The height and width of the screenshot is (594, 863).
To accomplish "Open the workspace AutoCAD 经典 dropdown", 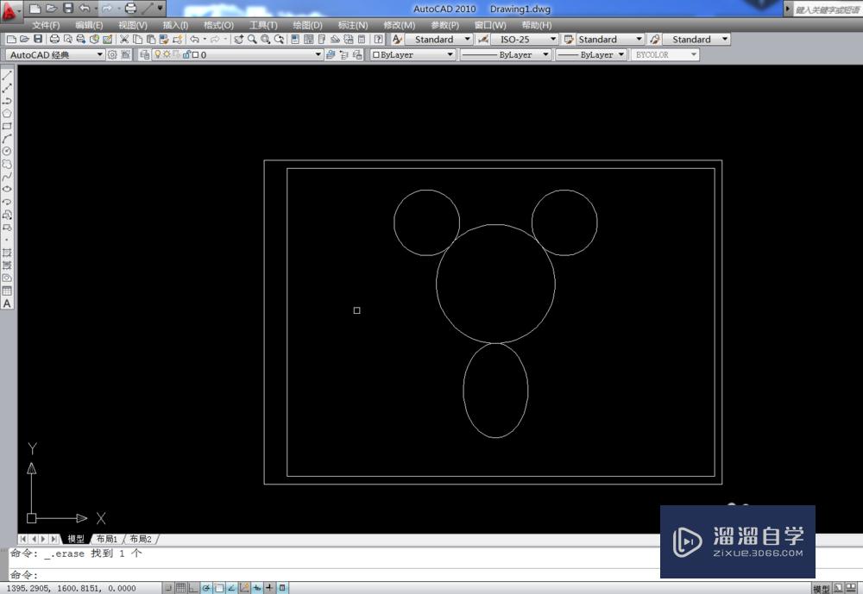I will click(98, 53).
